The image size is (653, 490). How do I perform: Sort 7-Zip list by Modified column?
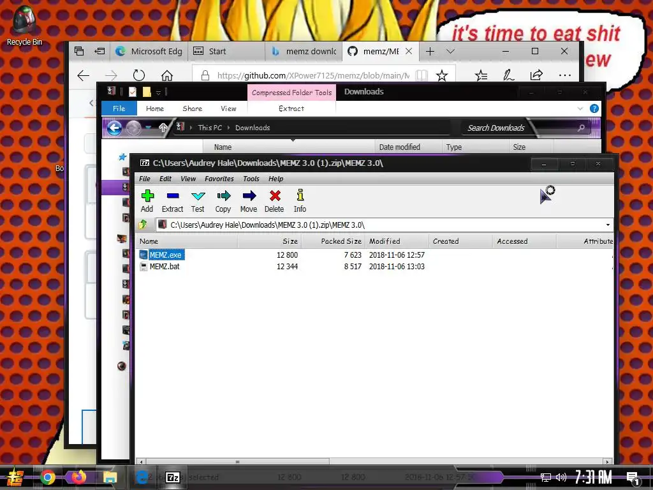[397, 241]
